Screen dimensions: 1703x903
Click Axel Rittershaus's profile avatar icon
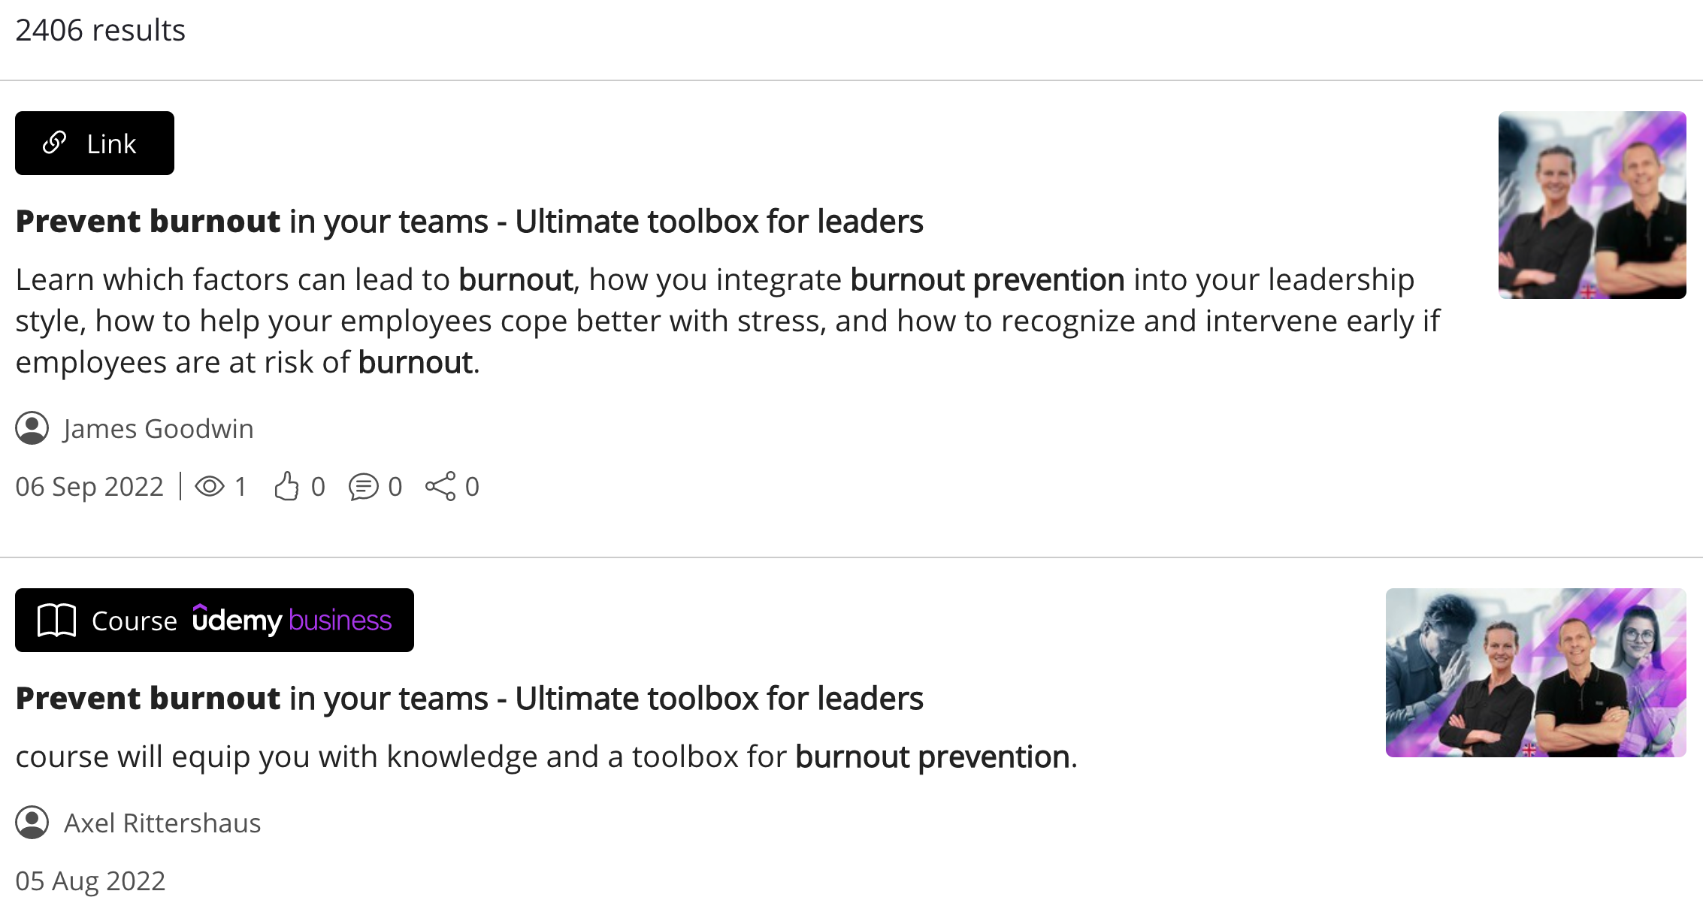click(x=32, y=823)
